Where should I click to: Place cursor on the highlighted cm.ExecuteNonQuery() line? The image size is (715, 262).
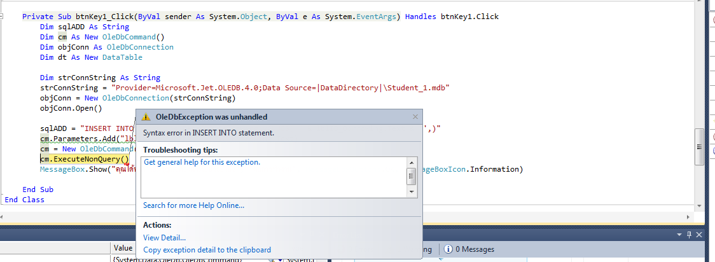84,159
